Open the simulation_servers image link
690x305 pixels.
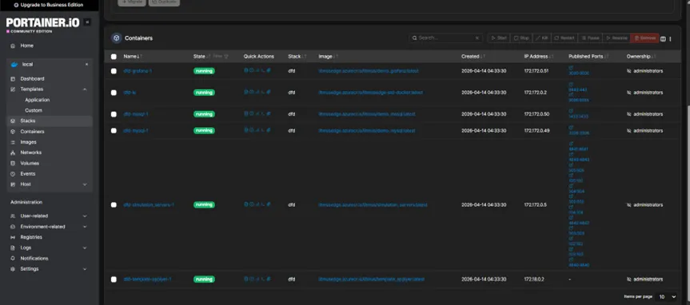point(373,205)
